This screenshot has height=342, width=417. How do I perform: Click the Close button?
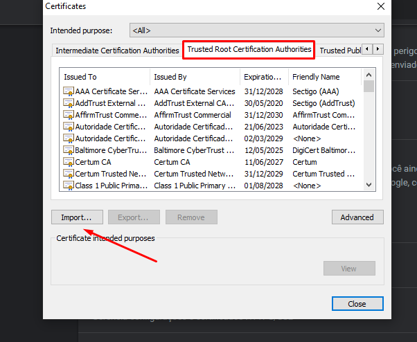[357, 304]
